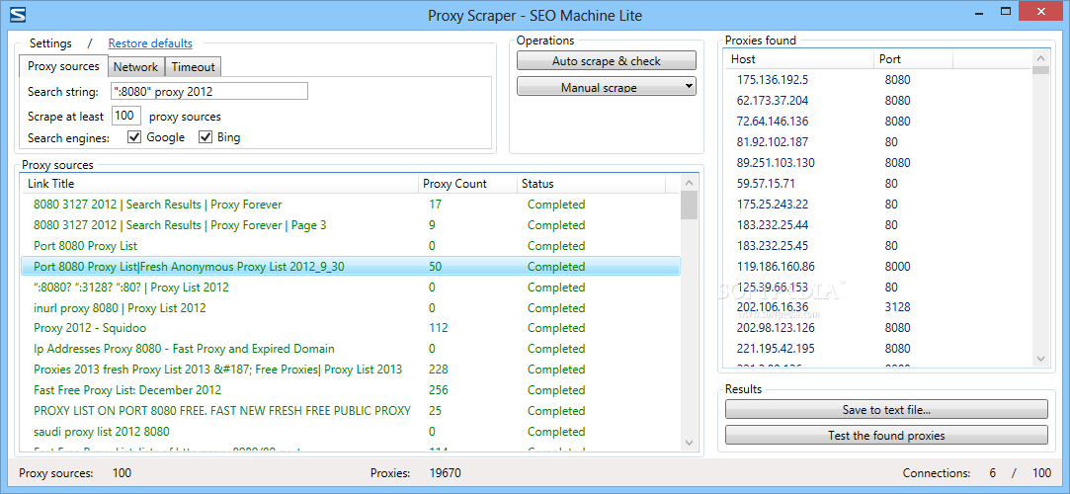Click the scroll up arrow in Proxy sources list

click(689, 183)
